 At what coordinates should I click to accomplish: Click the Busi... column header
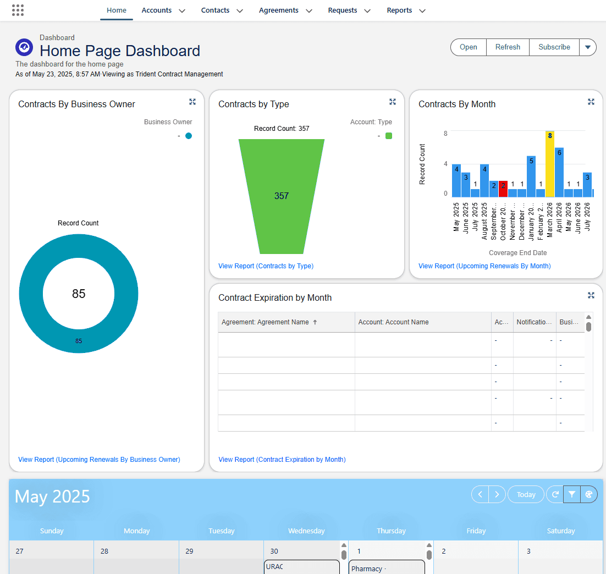[x=570, y=322]
